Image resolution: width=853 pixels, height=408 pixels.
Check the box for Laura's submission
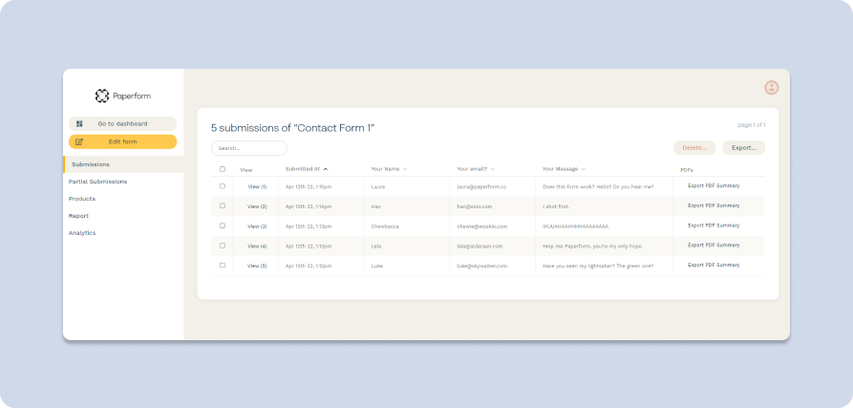click(x=223, y=186)
